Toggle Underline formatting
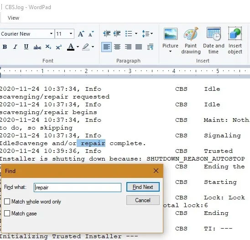 [x=26, y=47]
